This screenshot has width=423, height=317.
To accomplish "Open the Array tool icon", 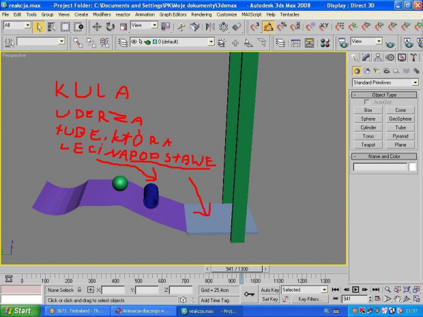I will coord(223,27).
